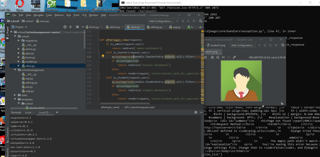This screenshot has width=320, height=157.
Task: Open urls.py in the project tree
Action: pos(29,87)
